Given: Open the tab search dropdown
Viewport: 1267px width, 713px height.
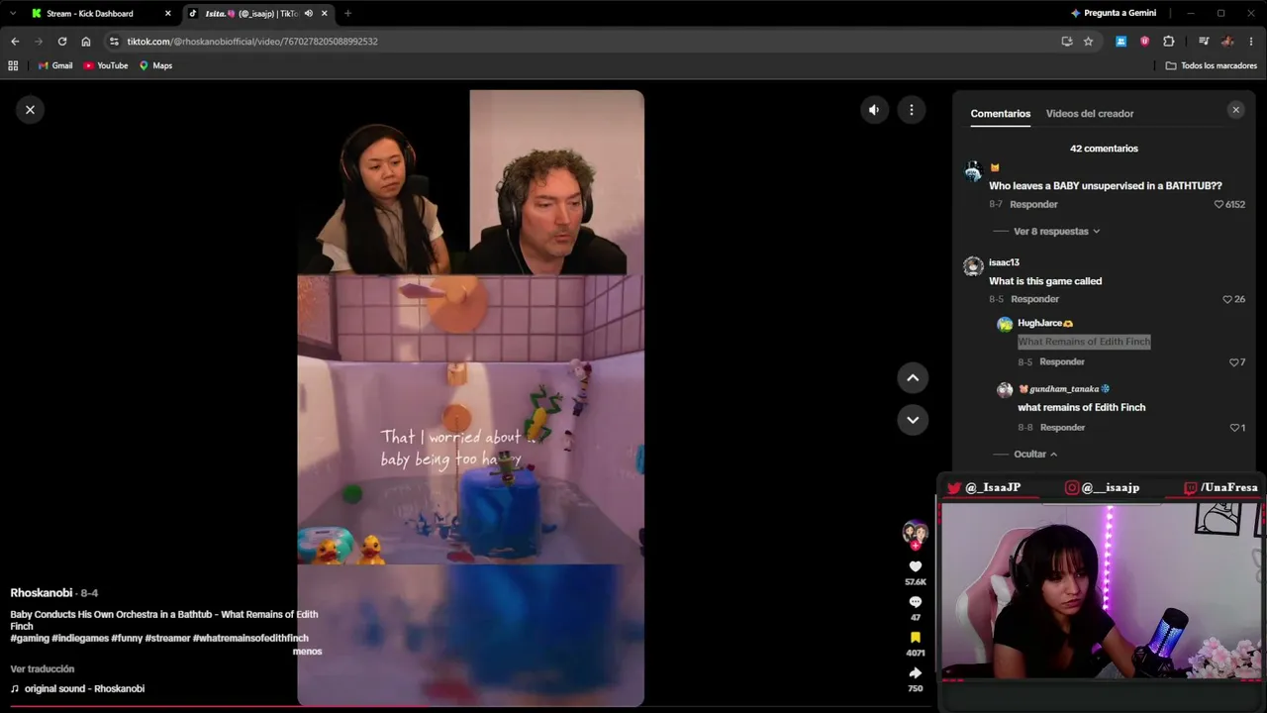Looking at the screenshot, I should (13, 14).
